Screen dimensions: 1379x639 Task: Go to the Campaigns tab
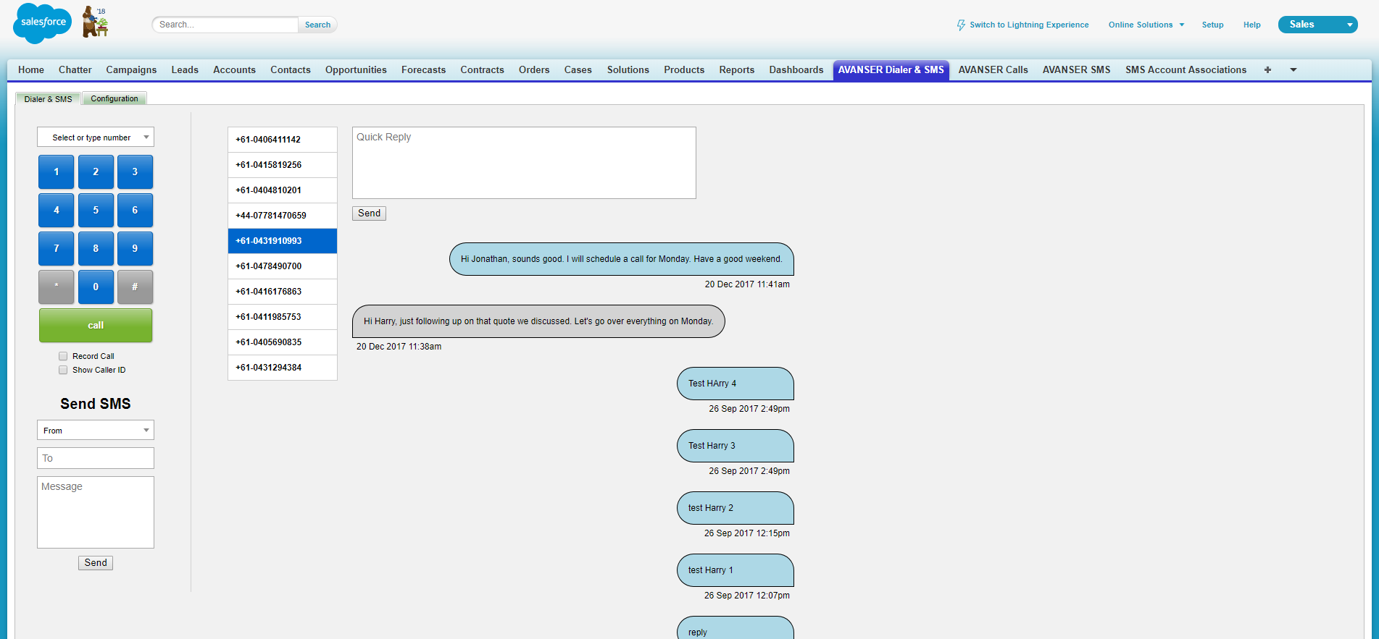tap(131, 69)
